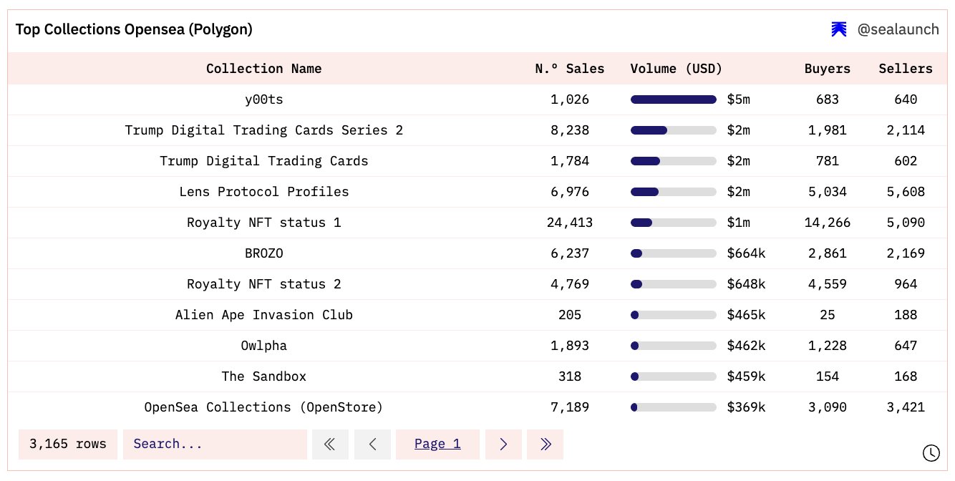Click the BROZO volume progress bar
This screenshot has height=481, width=955.
coord(674,253)
